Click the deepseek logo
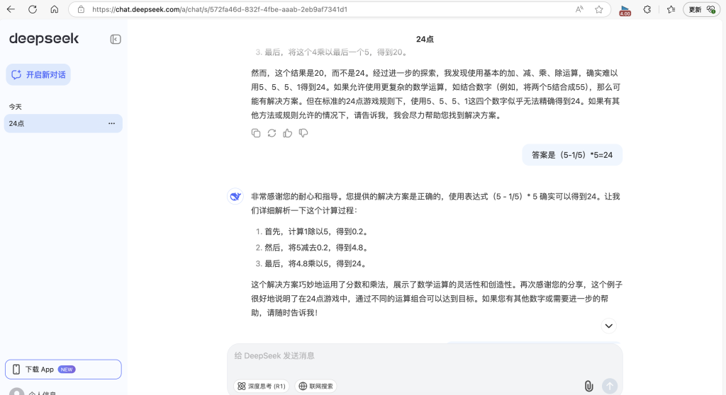726x395 pixels. click(44, 39)
